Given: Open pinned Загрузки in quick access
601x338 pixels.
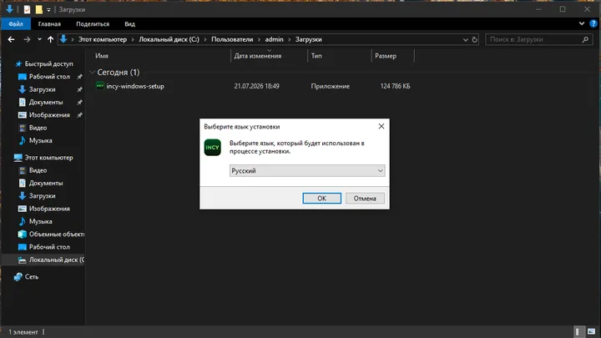Looking at the screenshot, I should 42,89.
